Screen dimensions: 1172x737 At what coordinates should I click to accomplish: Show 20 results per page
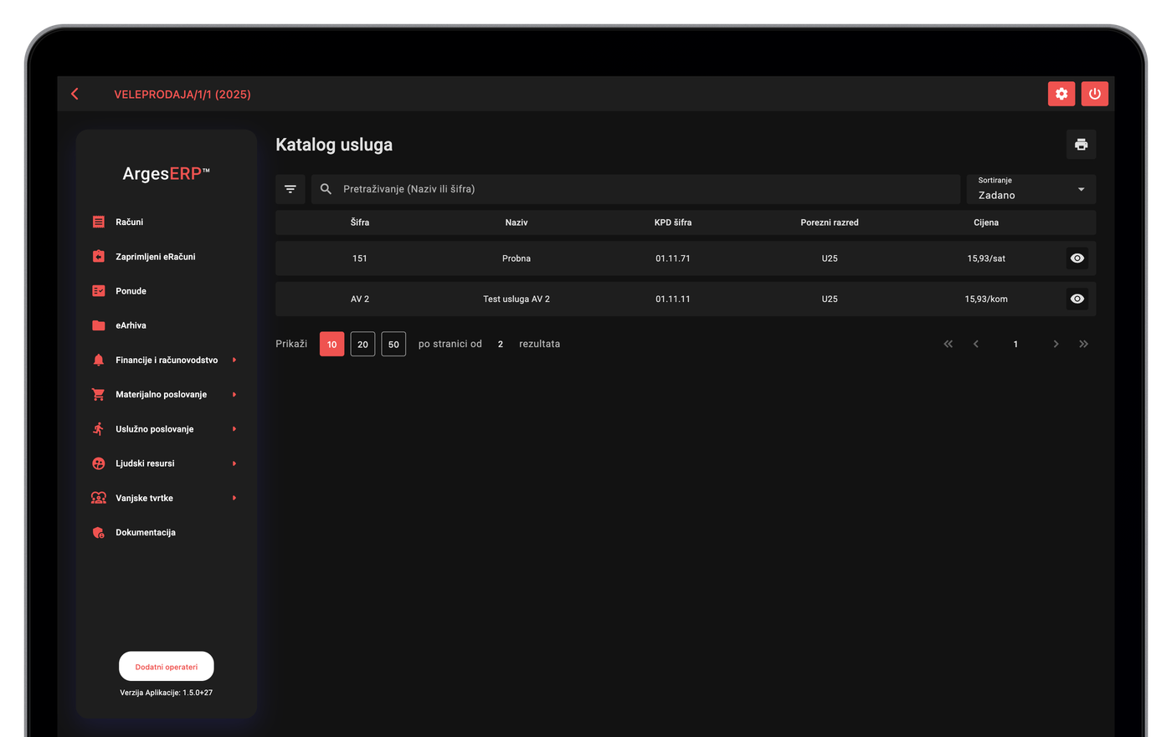362,344
